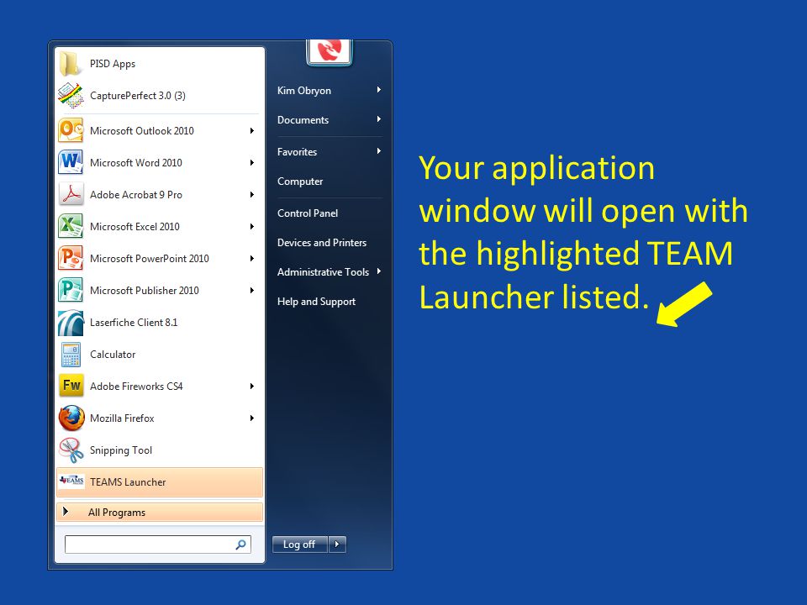
Task: Click the Mozilla Firefox icon
Action: (71, 418)
